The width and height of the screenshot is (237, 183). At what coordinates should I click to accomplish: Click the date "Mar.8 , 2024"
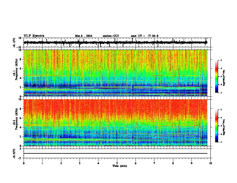pos(83,36)
